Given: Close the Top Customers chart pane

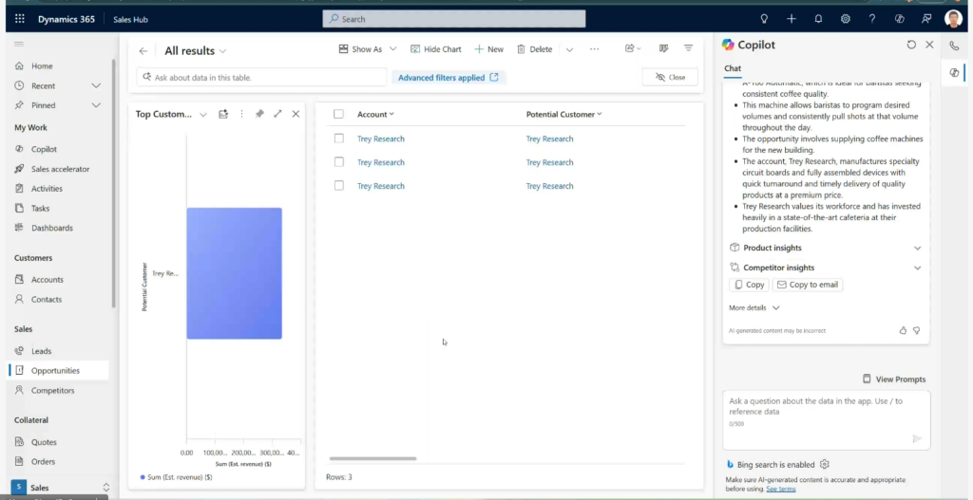Looking at the screenshot, I should 296,114.
